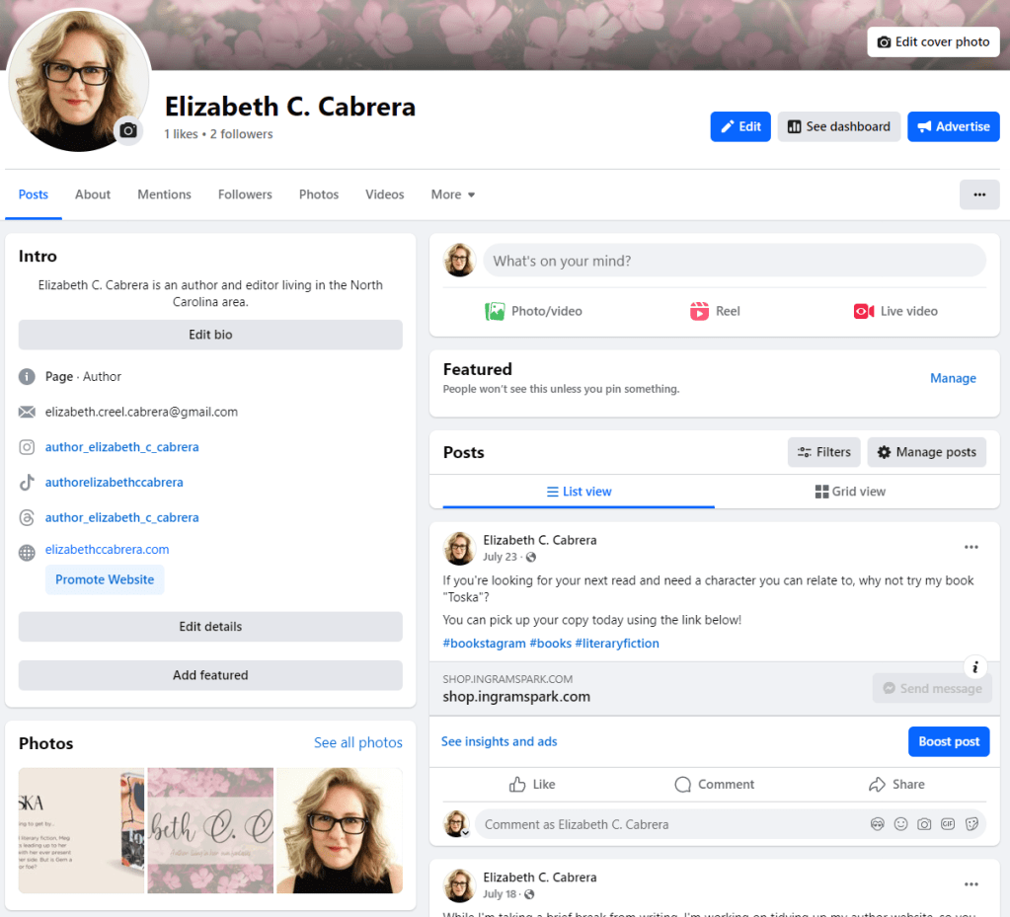The width and height of the screenshot is (1010, 917).
Task: Switch posts to List view
Action: pos(580,492)
